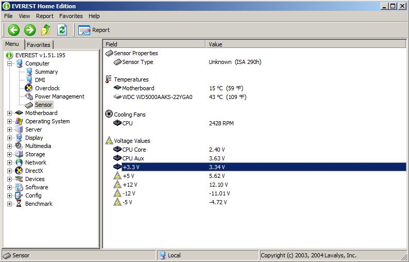Expand the Network tree node

(9, 163)
